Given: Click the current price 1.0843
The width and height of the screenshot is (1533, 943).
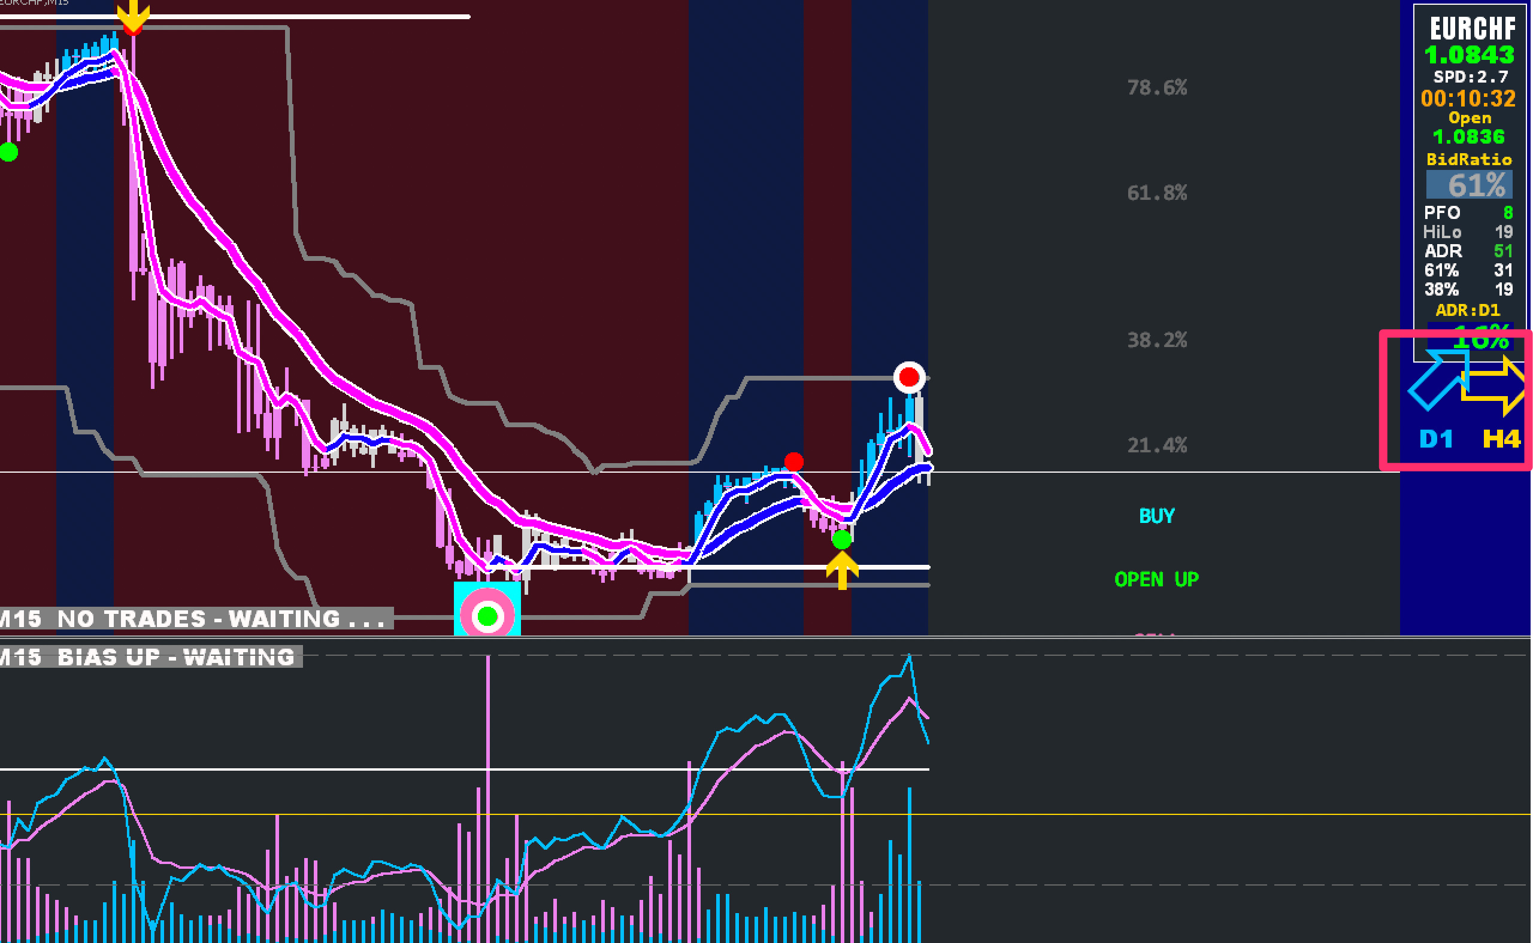Looking at the screenshot, I should (x=1470, y=56).
